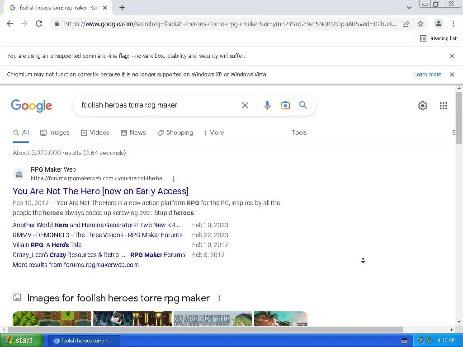
Task: Open the Learn more link
Action: 428,75
